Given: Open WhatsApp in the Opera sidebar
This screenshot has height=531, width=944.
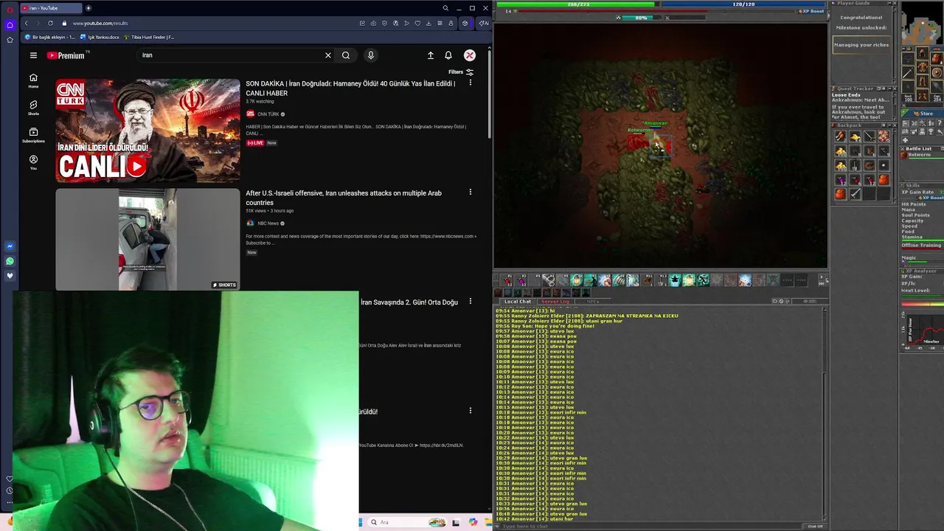Looking at the screenshot, I should pyautogui.click(x=10, y=261).
